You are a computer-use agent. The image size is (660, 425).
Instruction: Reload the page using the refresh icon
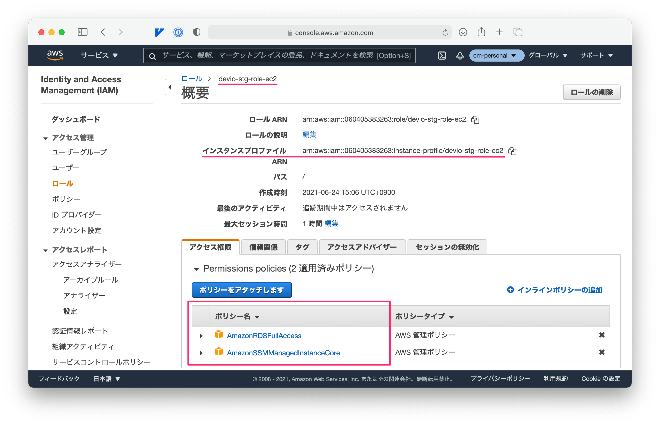click(x=445, y=33)
